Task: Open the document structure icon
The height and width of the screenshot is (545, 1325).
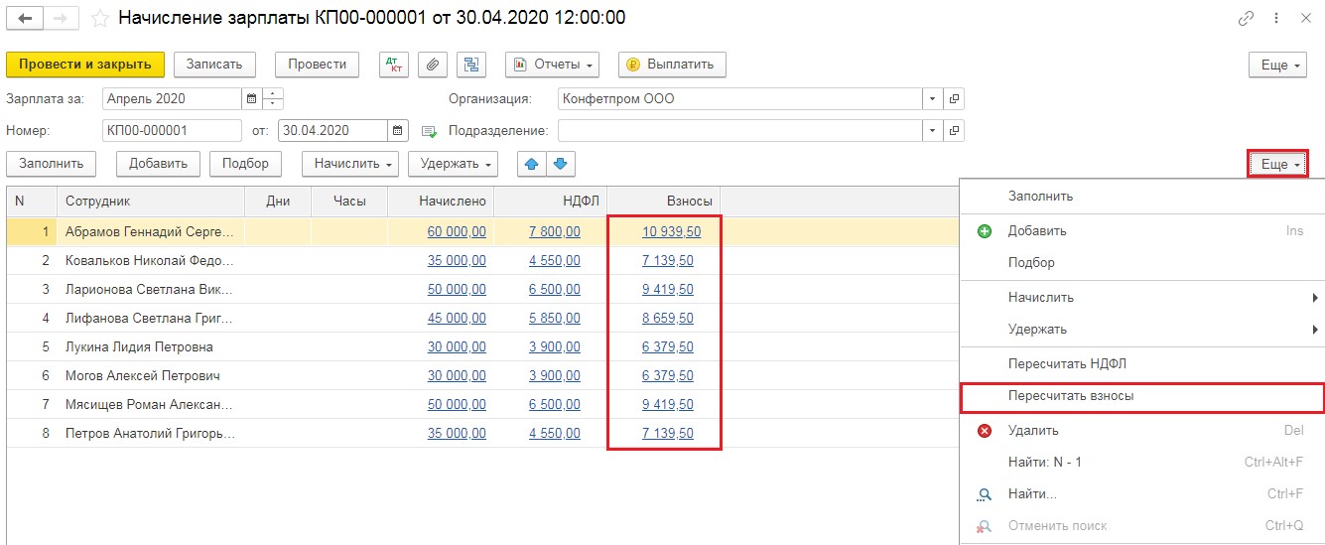Action: pos(471,65)
